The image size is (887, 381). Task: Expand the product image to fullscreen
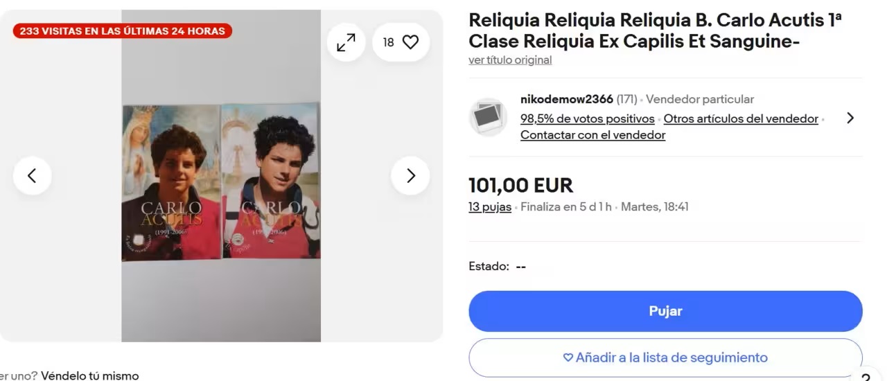pos(346,42)
